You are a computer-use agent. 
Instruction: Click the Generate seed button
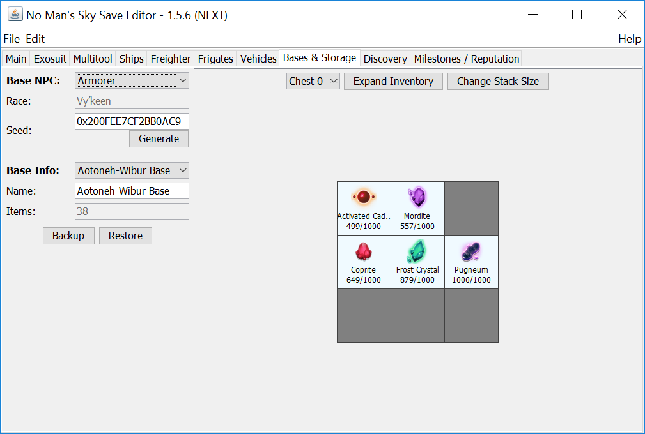point(159,138)
